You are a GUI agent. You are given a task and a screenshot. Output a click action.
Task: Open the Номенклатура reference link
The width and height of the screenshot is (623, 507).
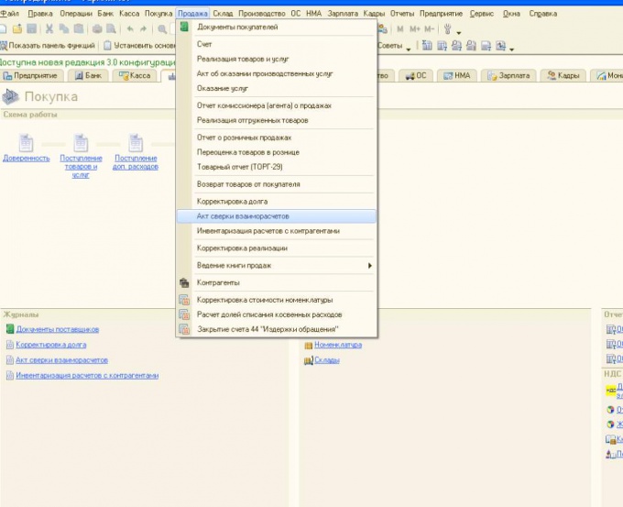point(338,345)
